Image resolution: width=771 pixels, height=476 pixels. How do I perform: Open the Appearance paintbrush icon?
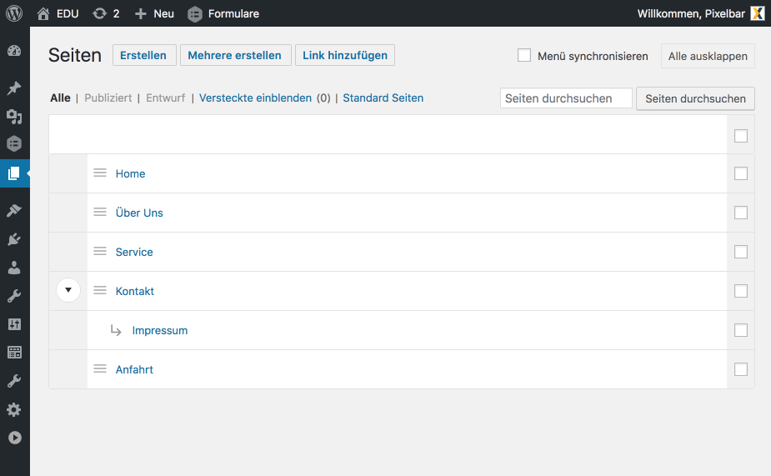point(14,210)
